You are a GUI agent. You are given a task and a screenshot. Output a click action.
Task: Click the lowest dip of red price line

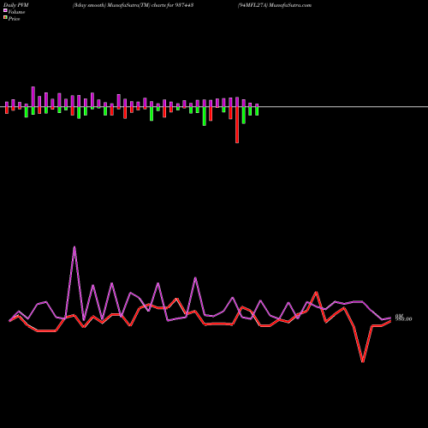tap(363, 361)
